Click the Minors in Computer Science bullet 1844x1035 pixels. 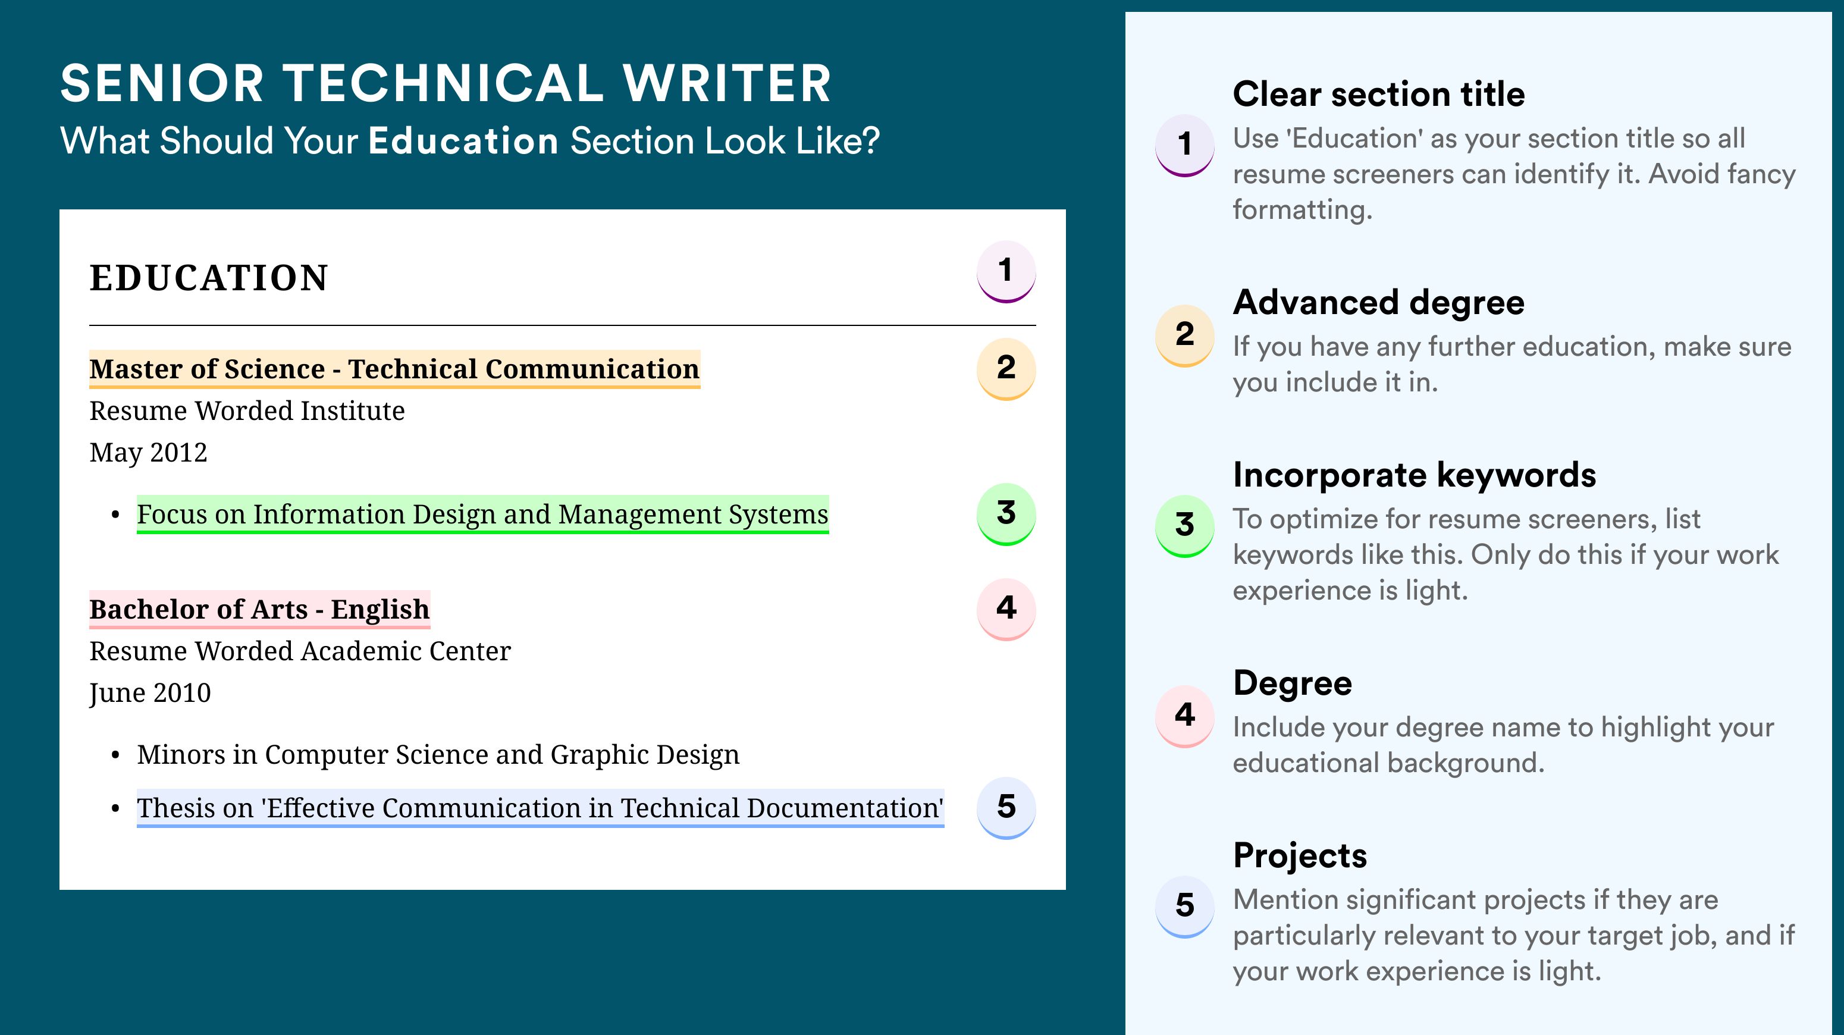coord(438,754)
